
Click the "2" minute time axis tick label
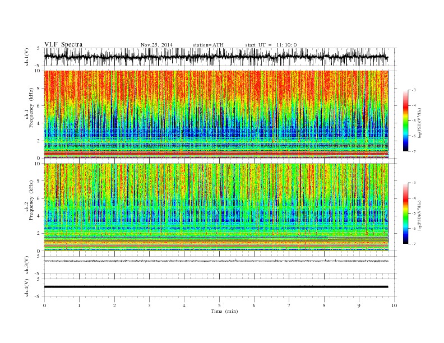coord(114,305)
